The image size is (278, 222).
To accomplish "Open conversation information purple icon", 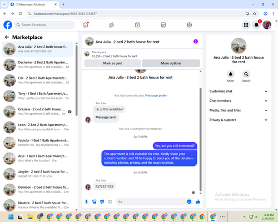I will [x=196, y=42].
